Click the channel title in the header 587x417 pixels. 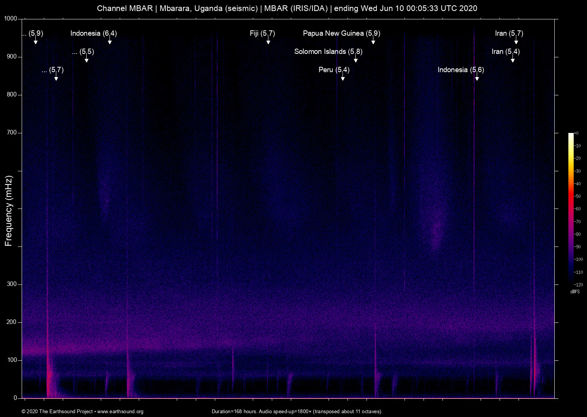point(287,8)
